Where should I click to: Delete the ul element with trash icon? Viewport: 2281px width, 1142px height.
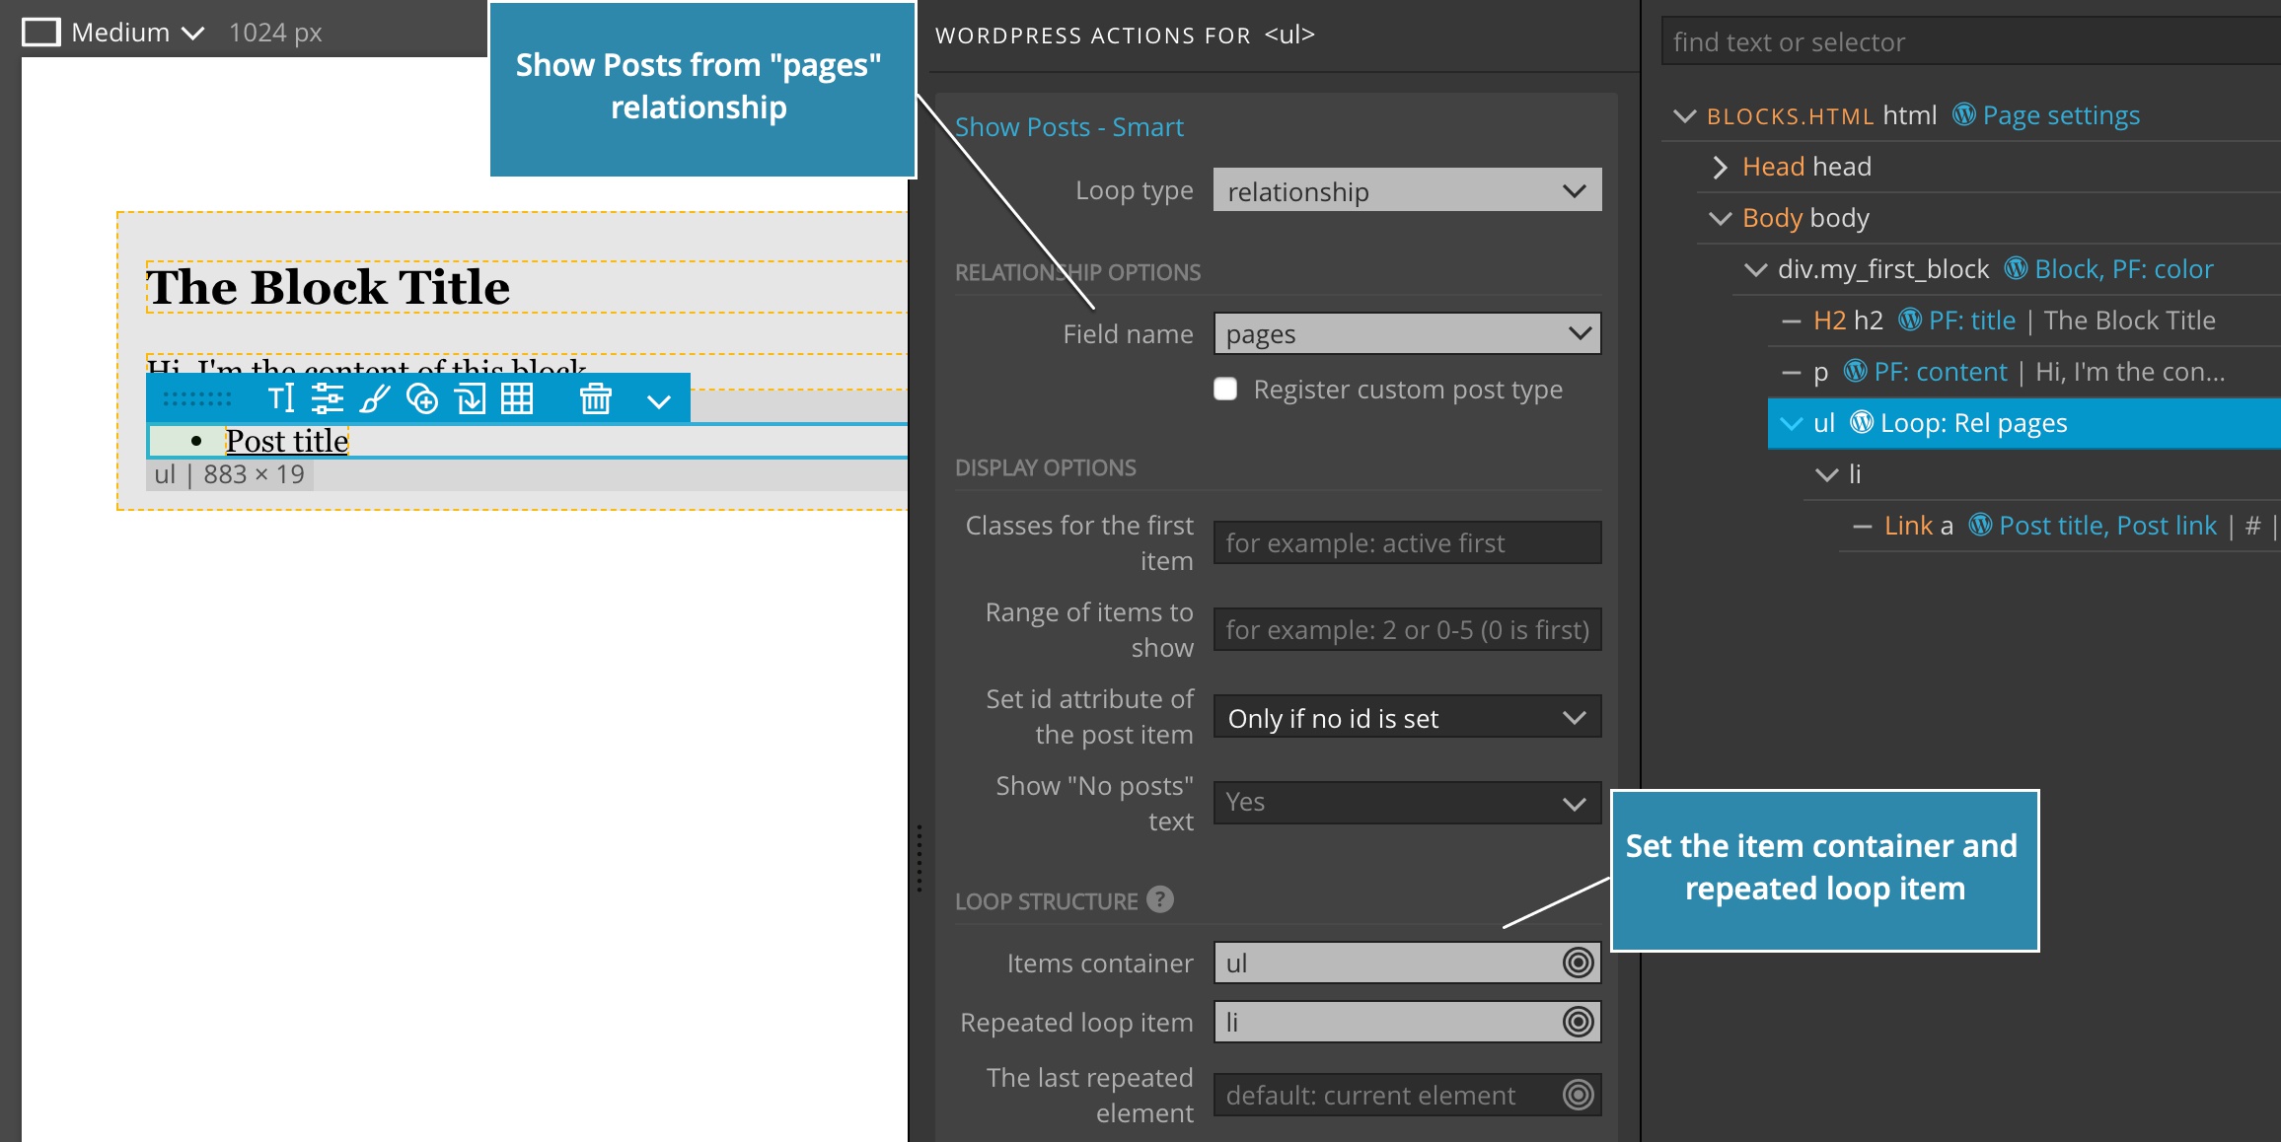[x=595, y=399]
